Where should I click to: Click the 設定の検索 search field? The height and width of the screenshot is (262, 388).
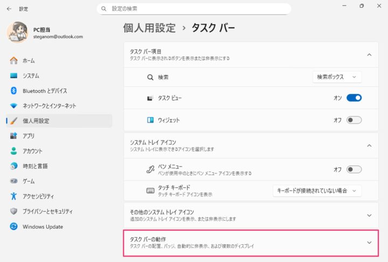194,9
